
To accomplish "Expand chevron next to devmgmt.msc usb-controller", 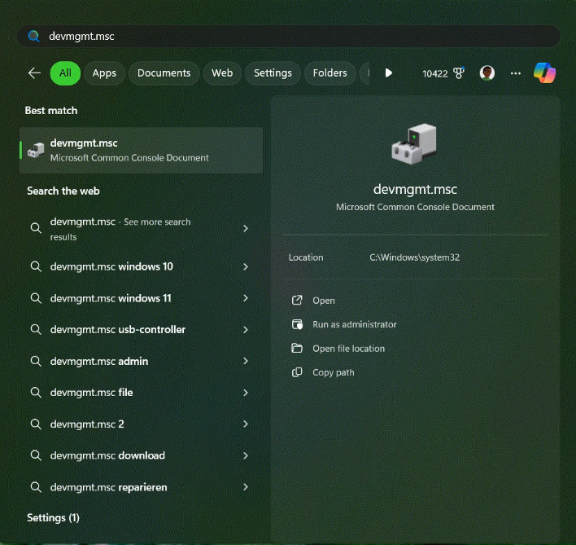I will [x=246, y=330].
